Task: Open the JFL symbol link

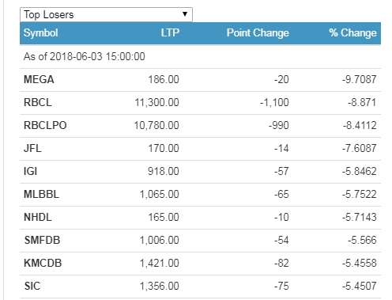Action: click(x=32, y=148)
